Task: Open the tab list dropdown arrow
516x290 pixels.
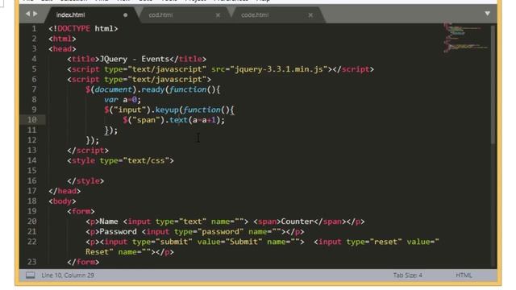Action: pos(487,14)
